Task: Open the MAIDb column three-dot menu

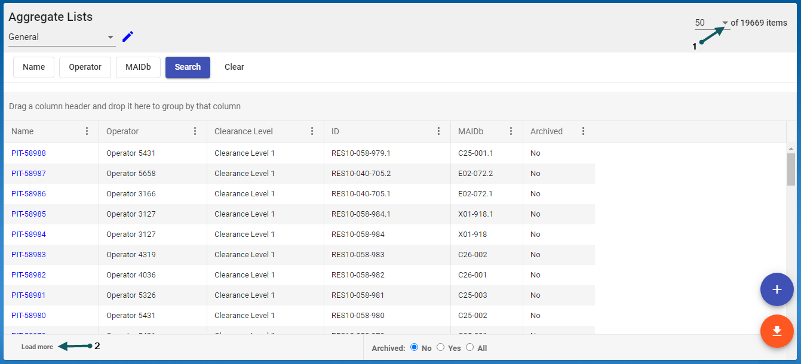Action: (511, 131)
